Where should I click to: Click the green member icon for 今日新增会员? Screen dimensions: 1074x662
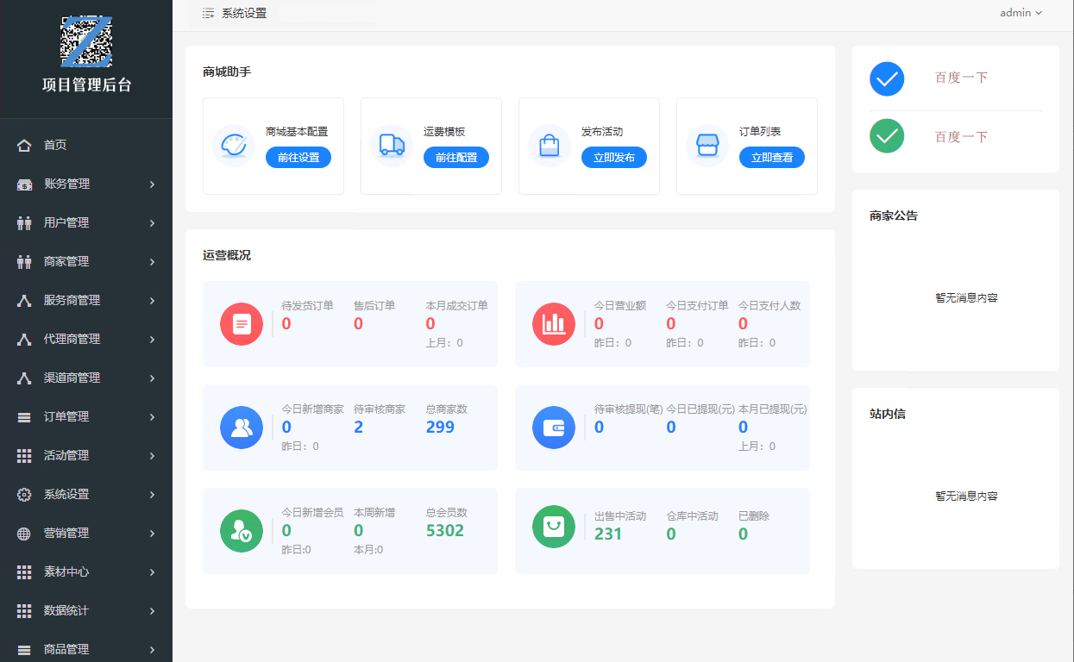pyautogui.click(x=242, y=531)
